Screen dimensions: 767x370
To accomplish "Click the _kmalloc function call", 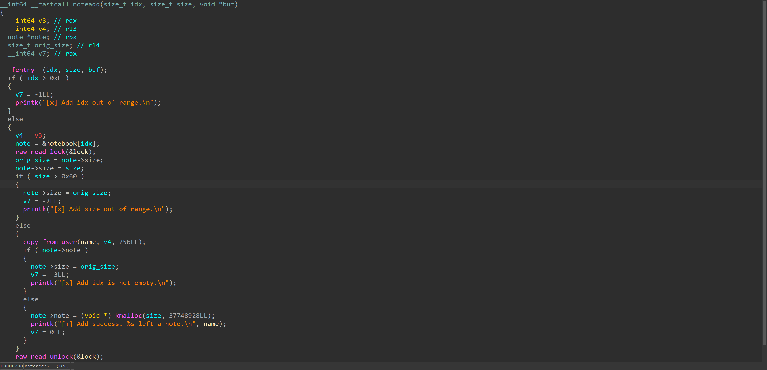I will [x=126, y=315].
